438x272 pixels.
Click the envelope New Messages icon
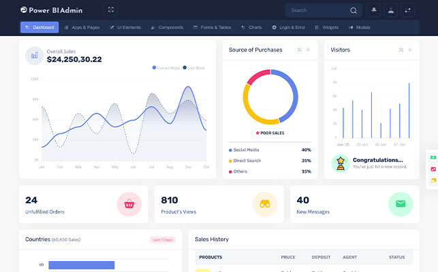pos(401,204)
